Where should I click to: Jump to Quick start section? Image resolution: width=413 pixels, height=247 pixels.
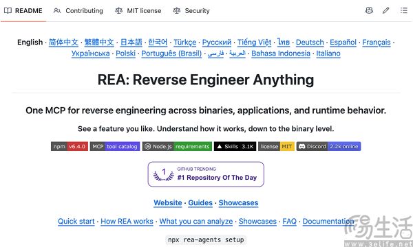pos(76,222)
